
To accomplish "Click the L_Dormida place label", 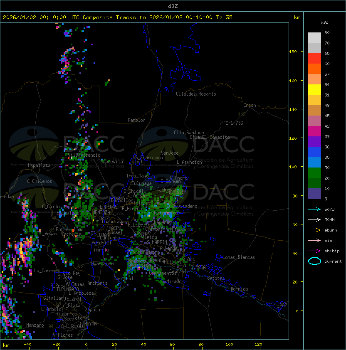I will pyautogui.click(x=237, y=289).
